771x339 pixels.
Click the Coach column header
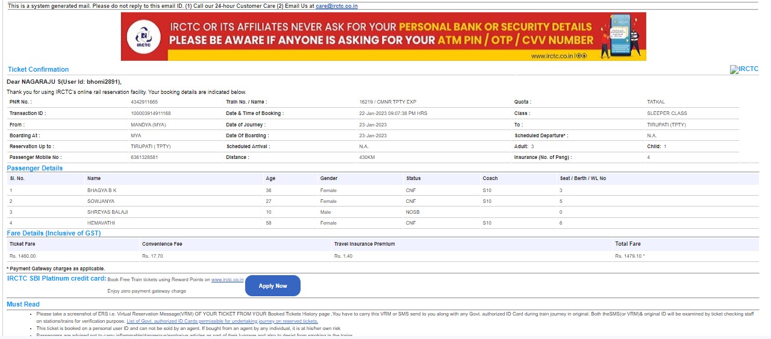tap(490, 178)
